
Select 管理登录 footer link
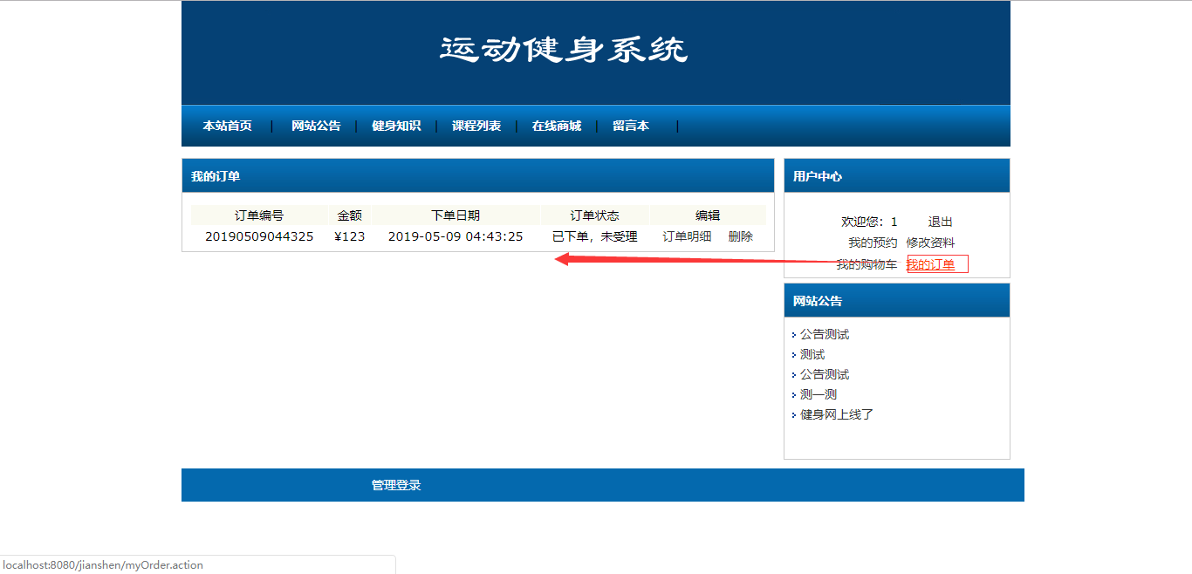(396, 485)
